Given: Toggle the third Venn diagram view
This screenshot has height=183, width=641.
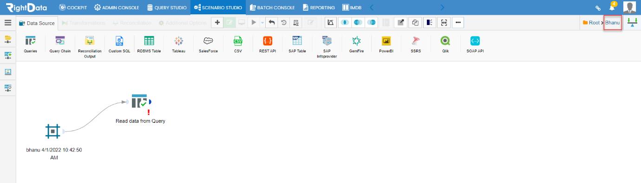Looking at the screenshot, I should (x=372, y=23).
